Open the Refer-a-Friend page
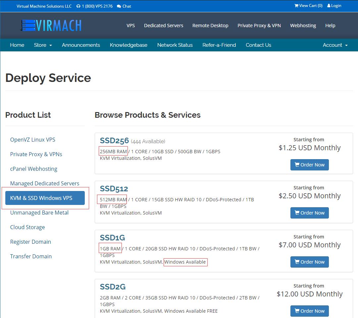This screenshot has width=358, height=318. (219, 45)
